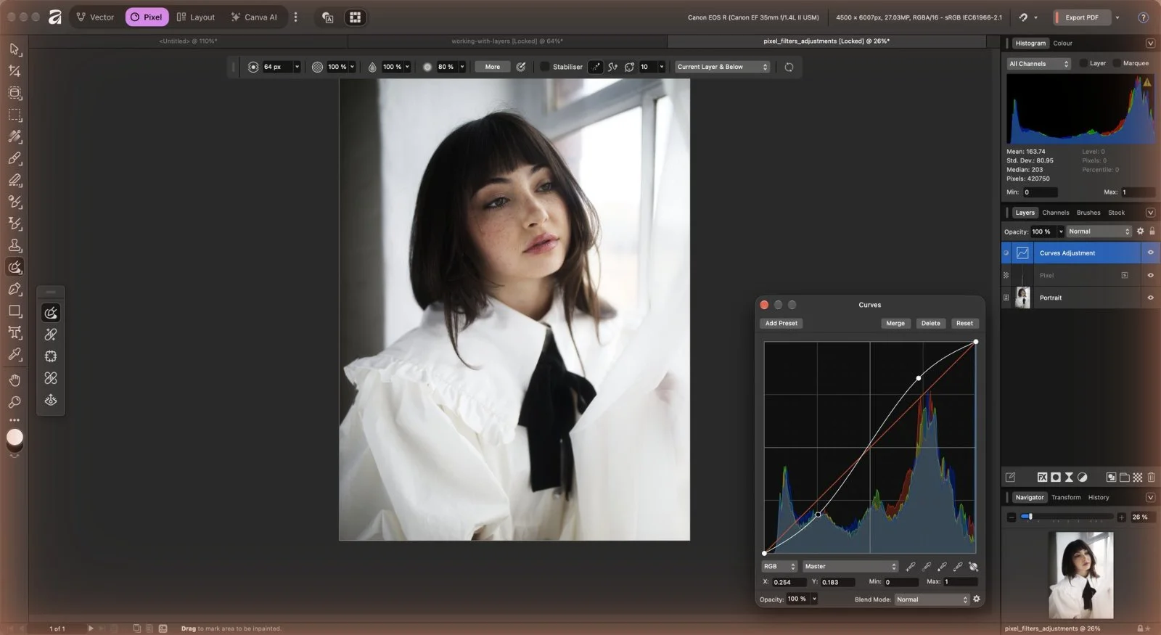Select the Move tool in left toolbar
This screenshot has width=1161, height=635.
coord(15,49)
